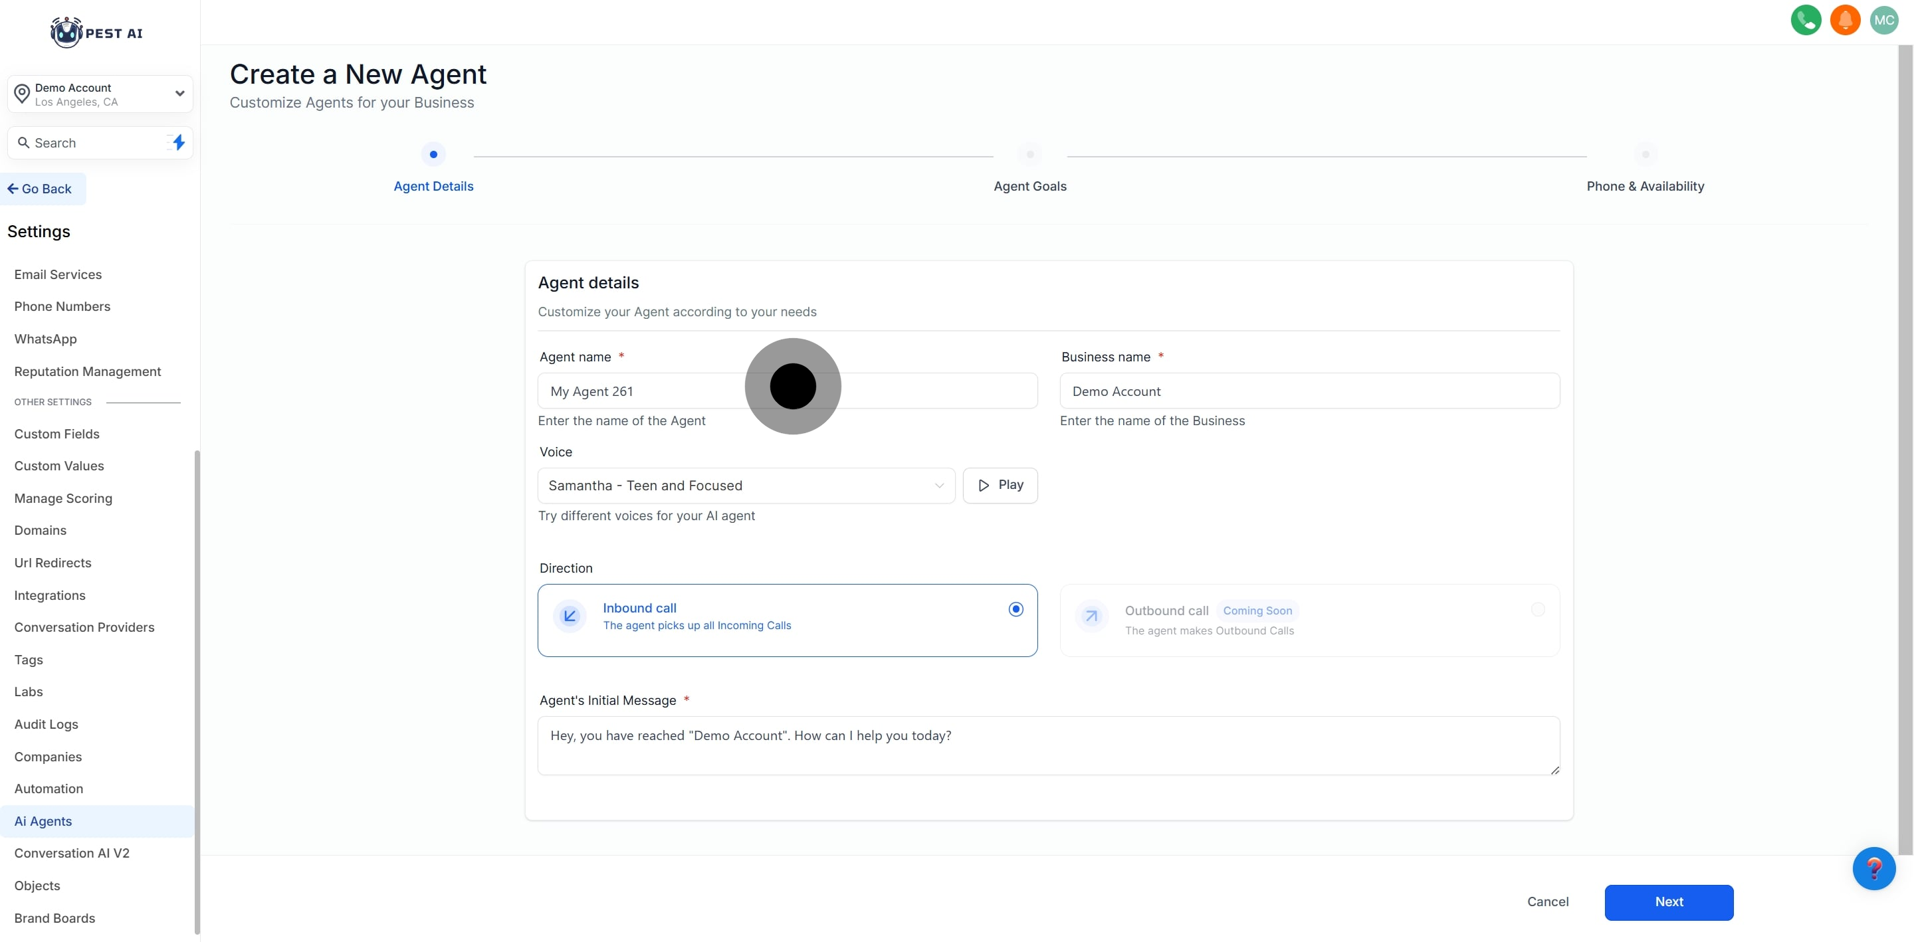Viewport: 1914px width, 942px height.
Task: Click the Pest AI logo
Action: (96, 33)
